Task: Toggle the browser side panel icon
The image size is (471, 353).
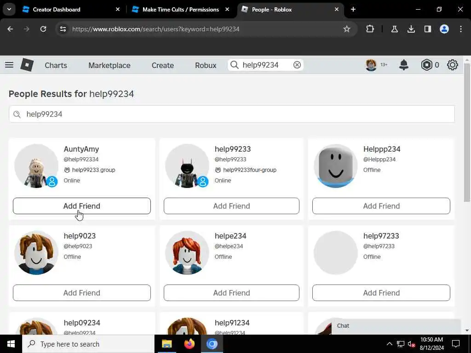Action: (x=427, y=29)
